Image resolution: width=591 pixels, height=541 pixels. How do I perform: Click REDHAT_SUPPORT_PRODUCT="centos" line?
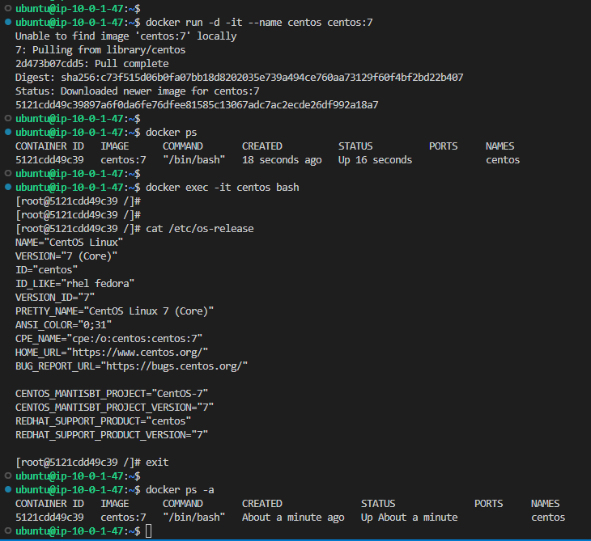104,421
